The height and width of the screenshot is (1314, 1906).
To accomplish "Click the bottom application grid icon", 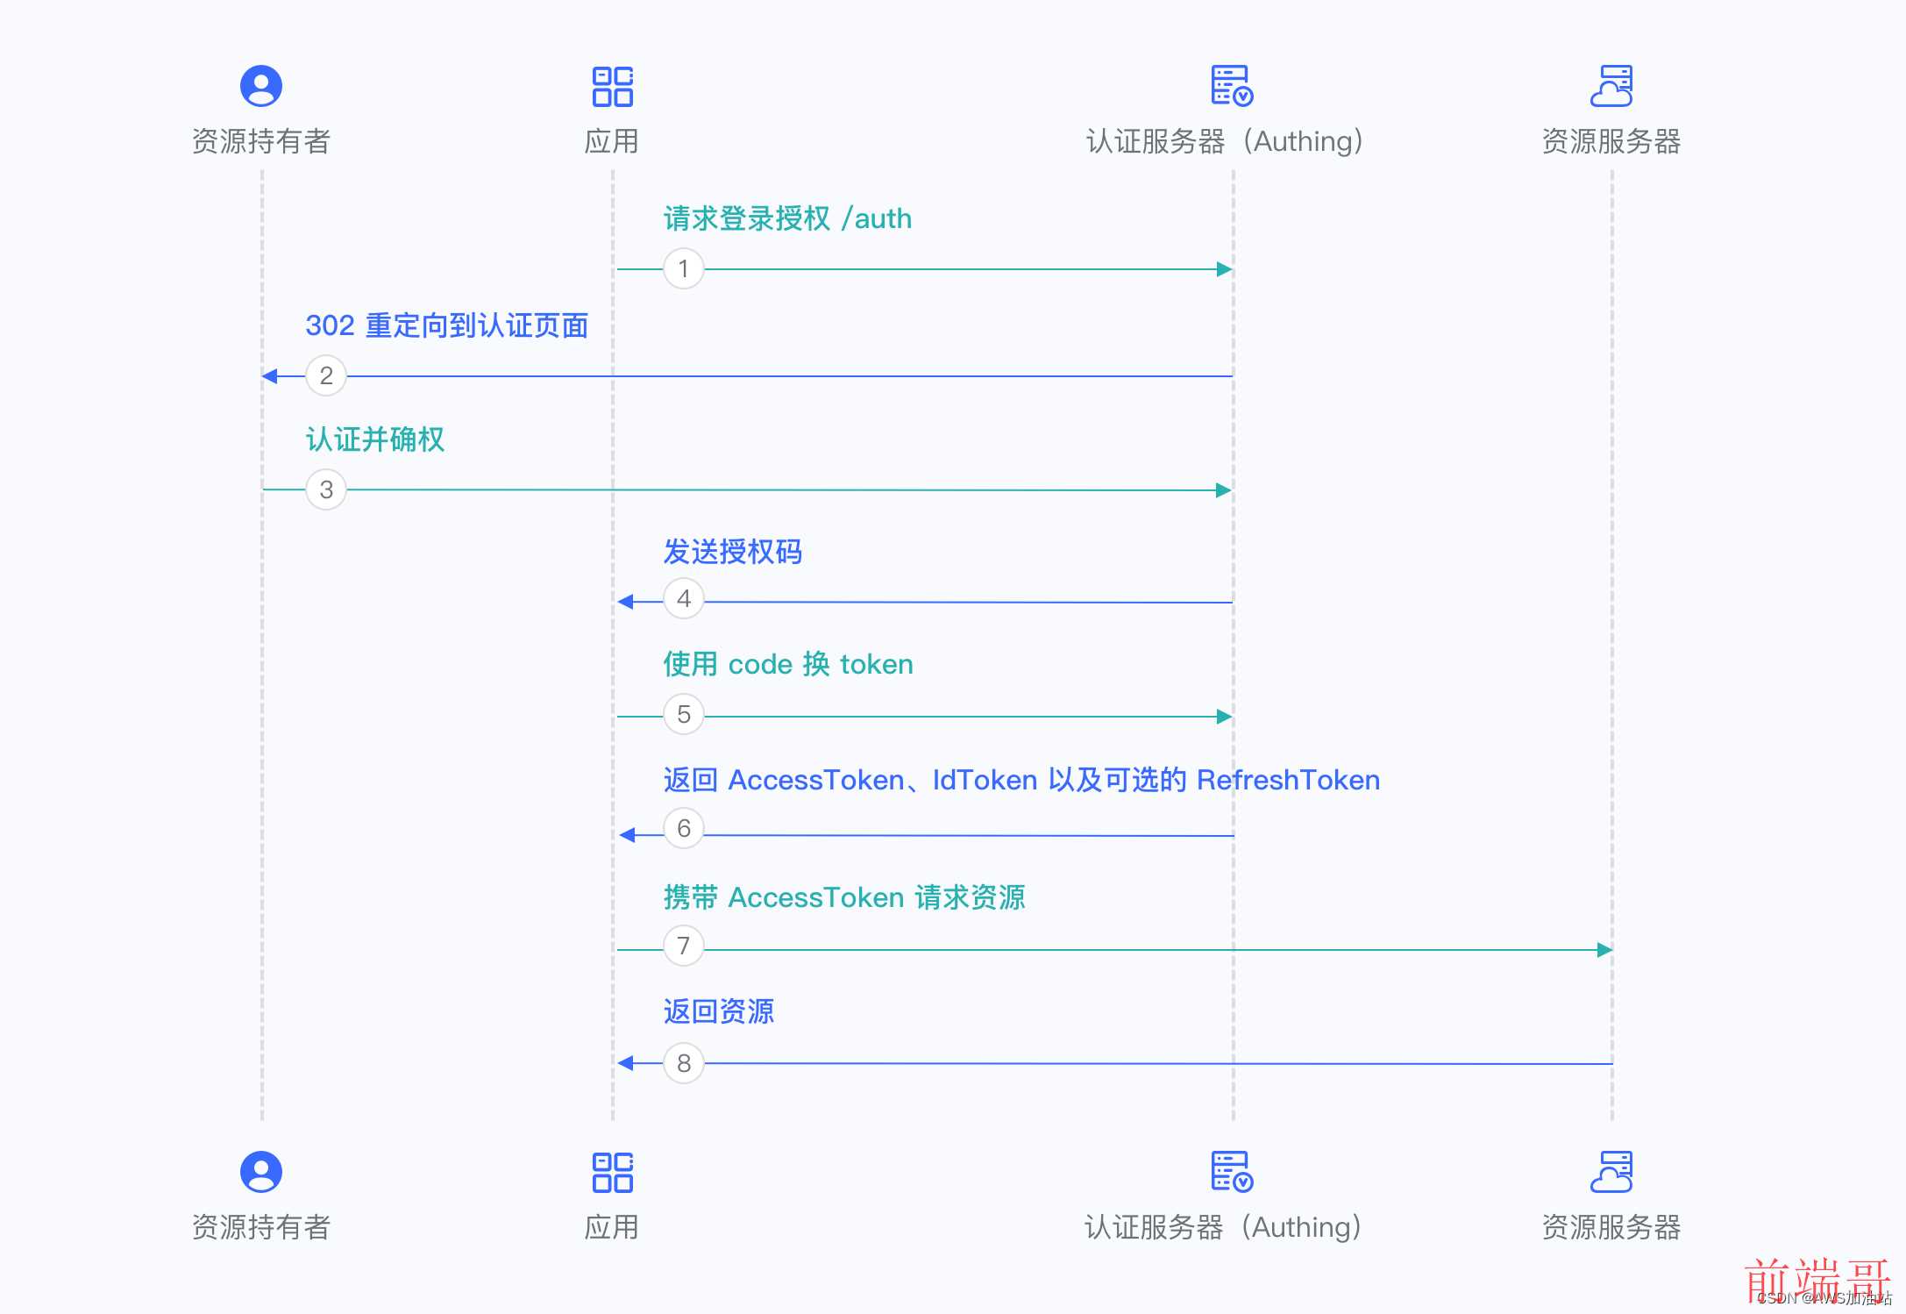I will pyautogui.click(x=613, y=1172).
